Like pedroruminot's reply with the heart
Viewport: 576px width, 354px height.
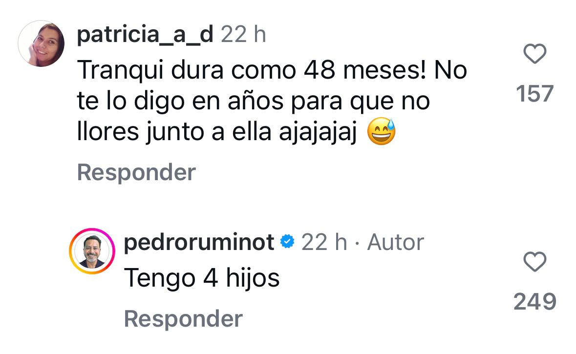pos(534,263)
